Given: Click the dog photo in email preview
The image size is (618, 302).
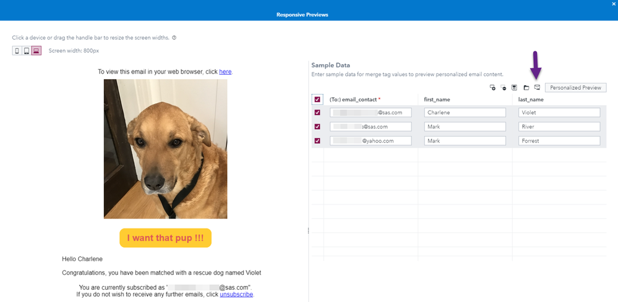Looking at the screenshot, I should tap(166, 149).
